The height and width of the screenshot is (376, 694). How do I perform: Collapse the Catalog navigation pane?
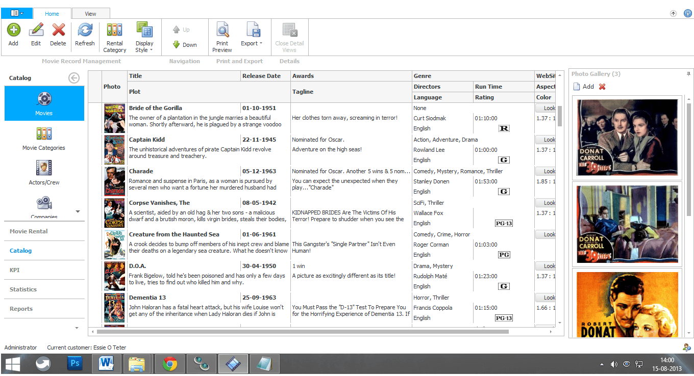pyautogui.click(x=75, y=78)
